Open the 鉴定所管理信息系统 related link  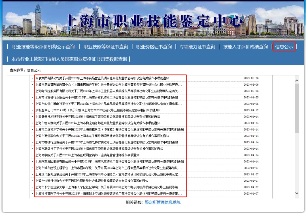tap(162, 202)
